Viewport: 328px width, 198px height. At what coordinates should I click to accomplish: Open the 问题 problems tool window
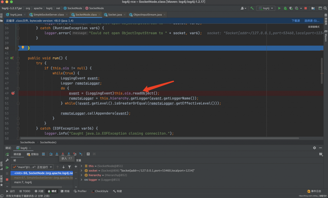point(39,191)
